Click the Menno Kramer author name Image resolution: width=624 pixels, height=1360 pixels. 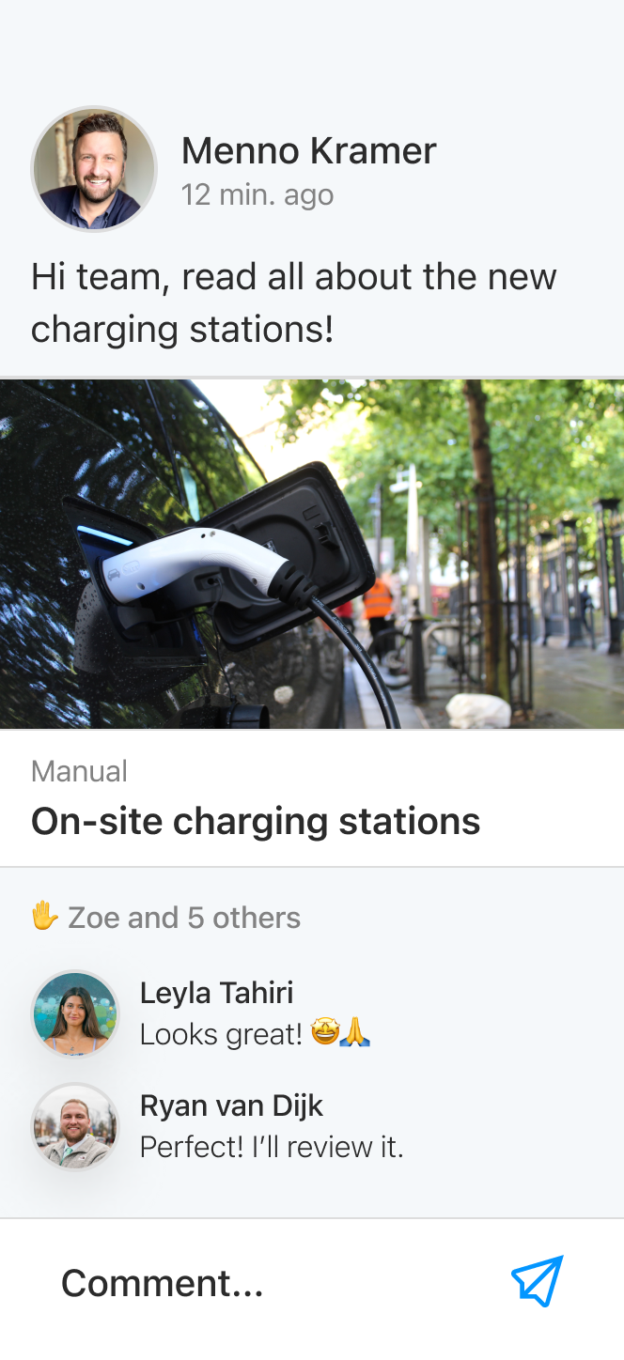(308, 150)
